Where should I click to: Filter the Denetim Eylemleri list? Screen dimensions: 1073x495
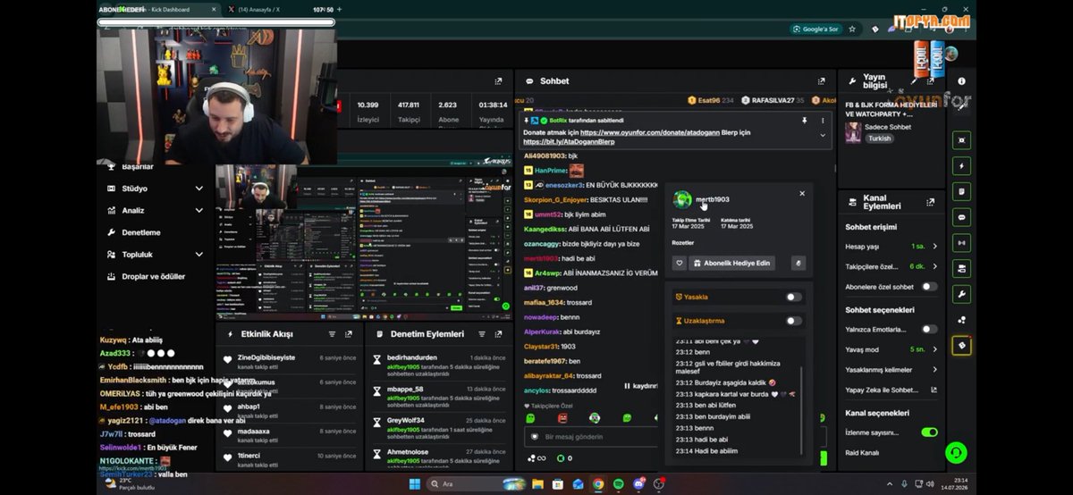482,334
